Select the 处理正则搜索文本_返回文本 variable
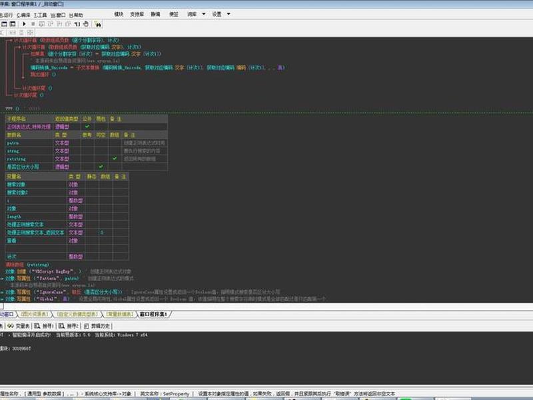533x400 pixels. click(x=35, y=233)
